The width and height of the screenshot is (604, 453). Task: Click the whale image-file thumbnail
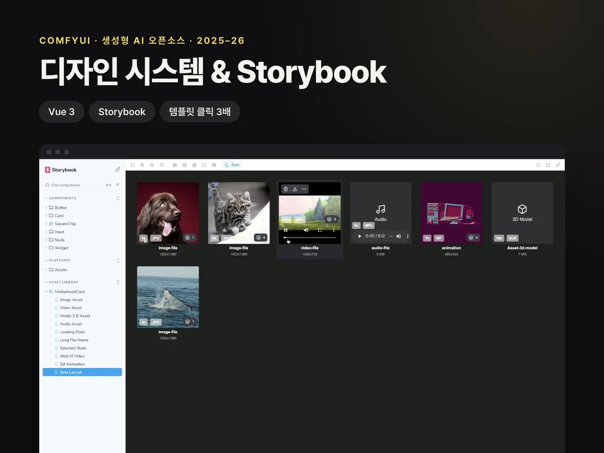click(168, 297)
